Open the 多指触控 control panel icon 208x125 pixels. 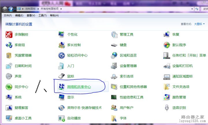click(x=9, y=35)
